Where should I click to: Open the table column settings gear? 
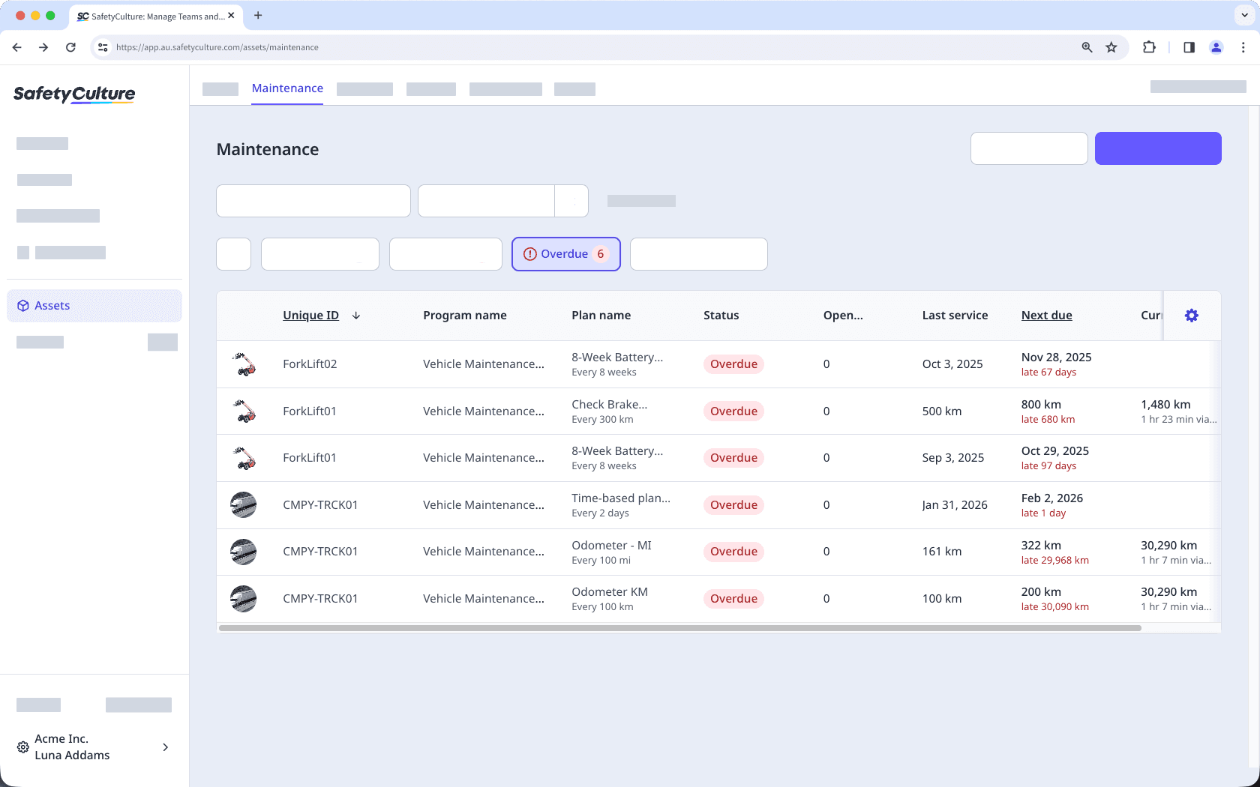[1192, 316]
